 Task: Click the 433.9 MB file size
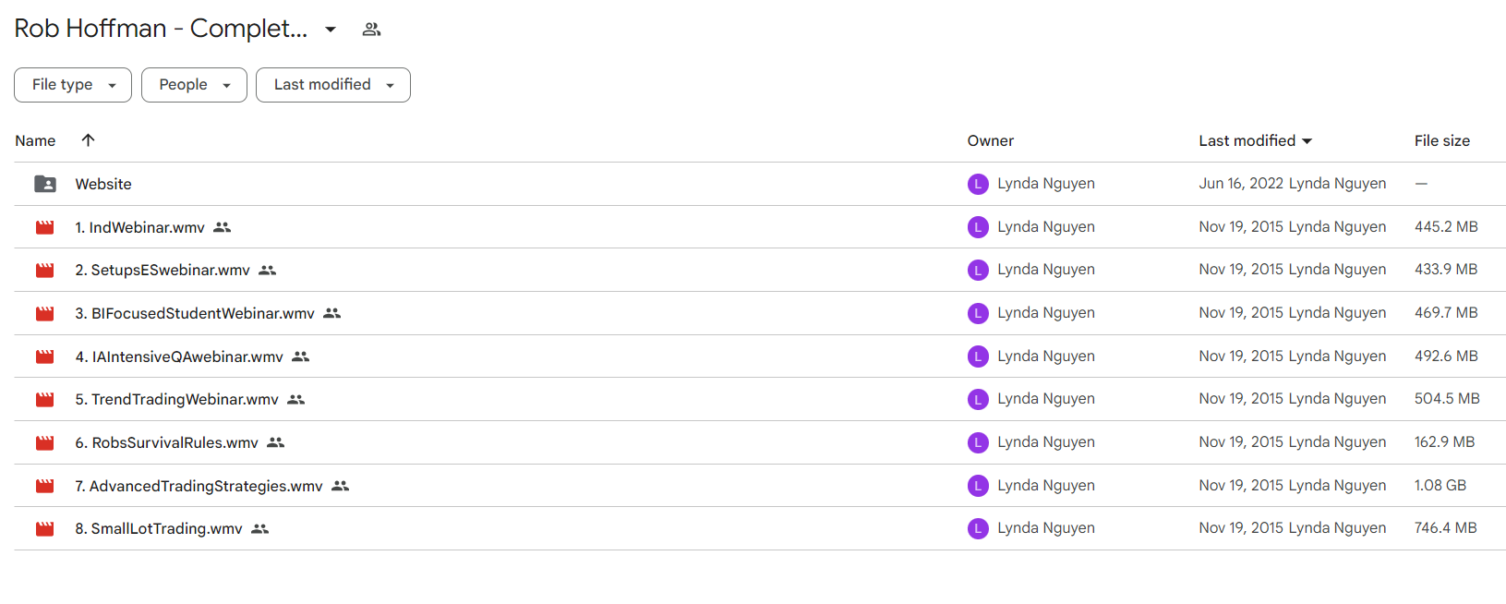pos(1446,270)
